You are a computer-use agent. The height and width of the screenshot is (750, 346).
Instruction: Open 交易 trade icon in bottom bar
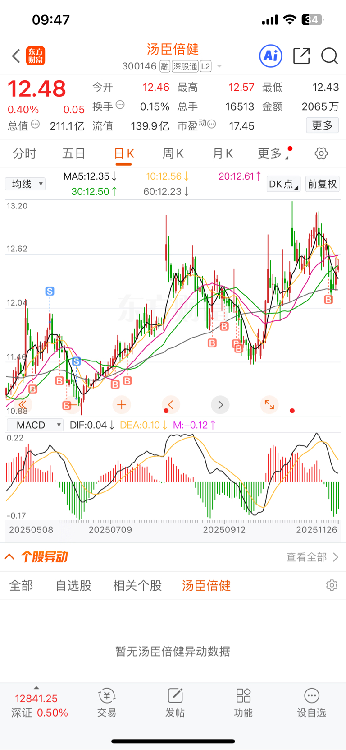coord(107,704)
